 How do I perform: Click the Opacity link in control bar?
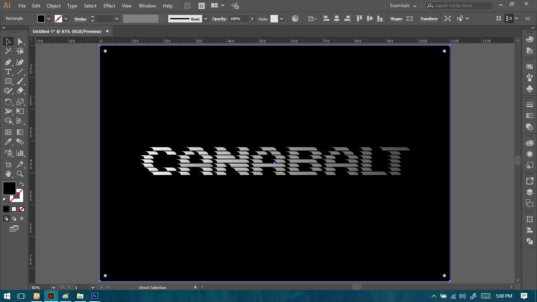coord(219,19)
